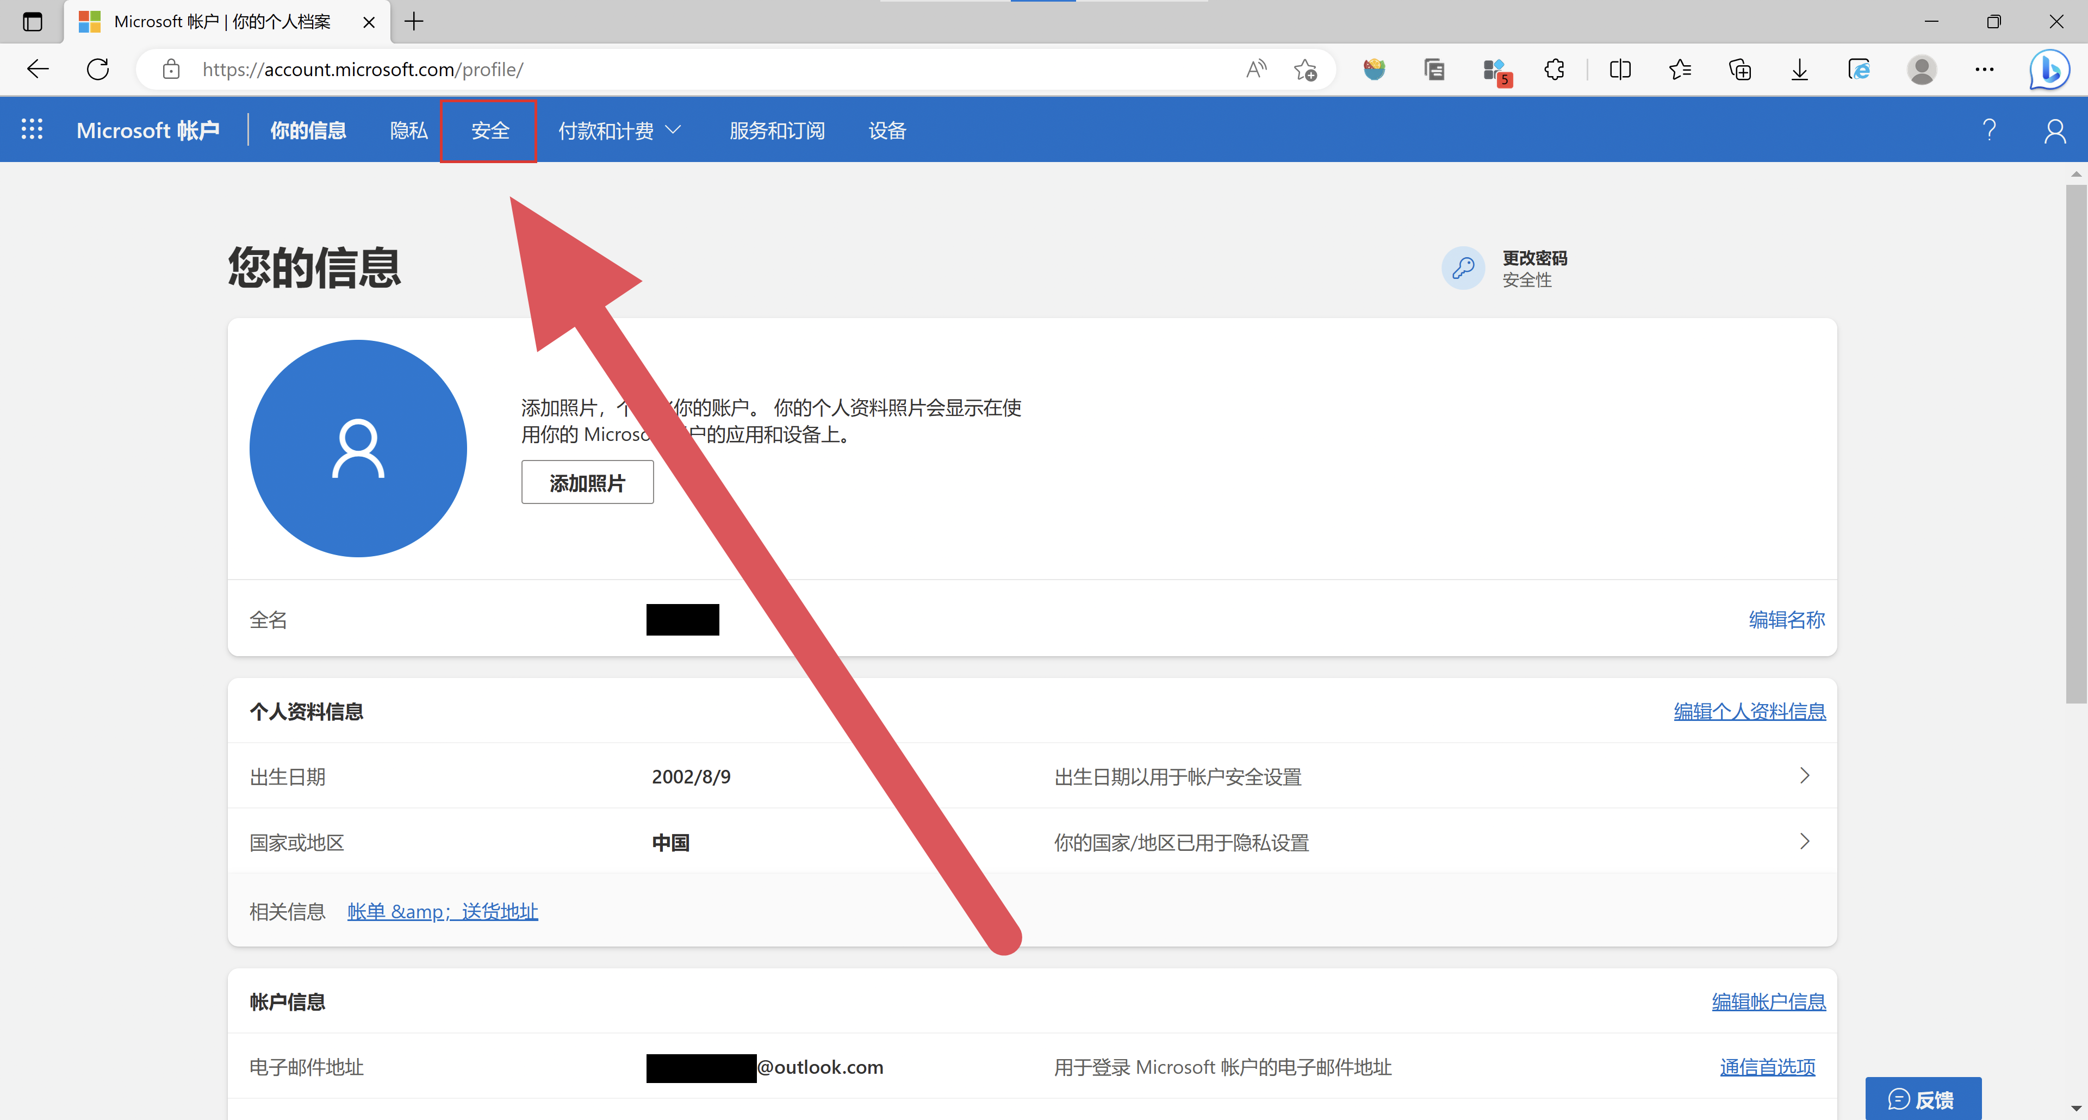Open the 服务和订阅 tab

point(776,130)
